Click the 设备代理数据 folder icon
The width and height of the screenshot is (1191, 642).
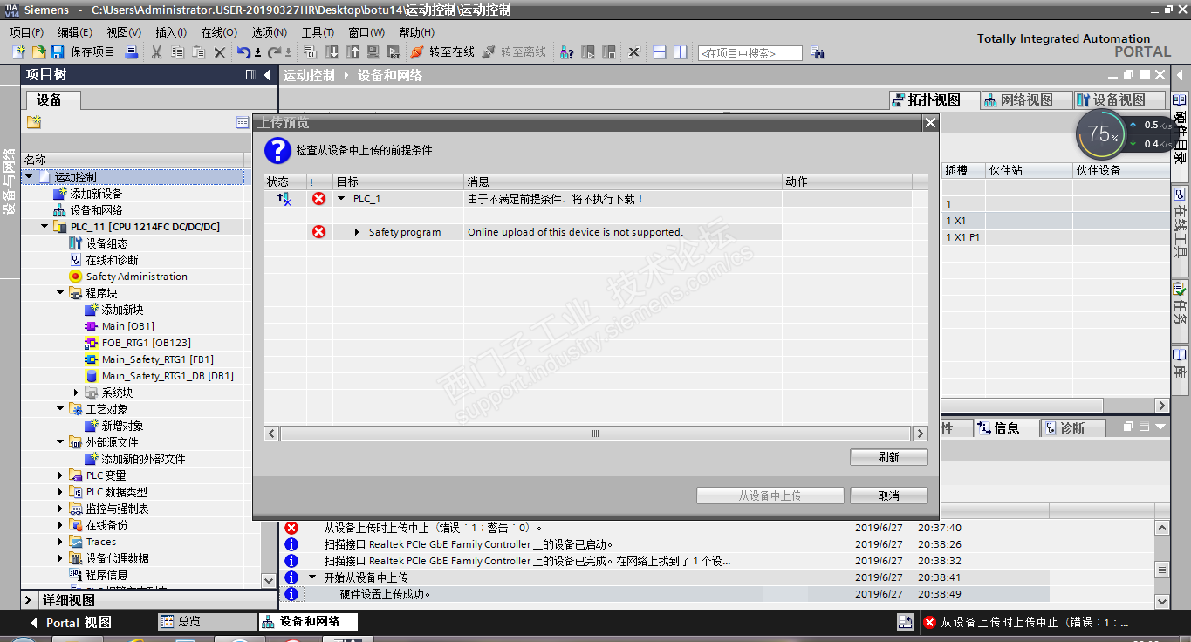pyautogui.click(x=75, y=558)
